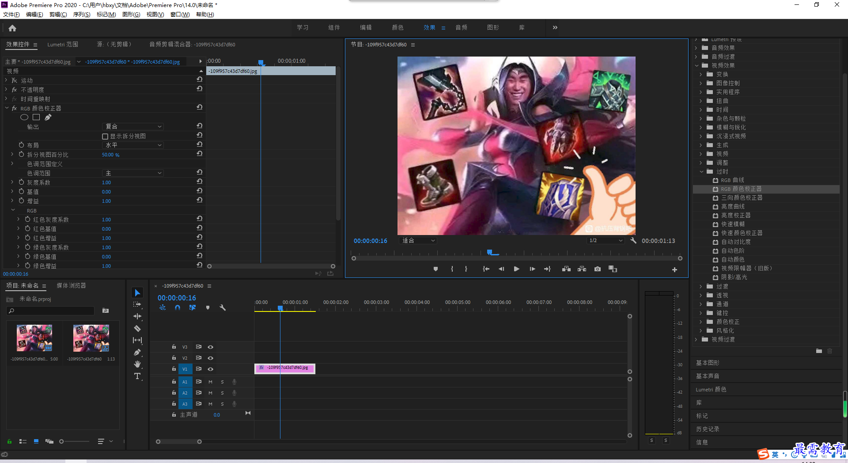This screenshot has width=848, height=463.
Task: Click the Extract button
Action: (x=582, y=269)
